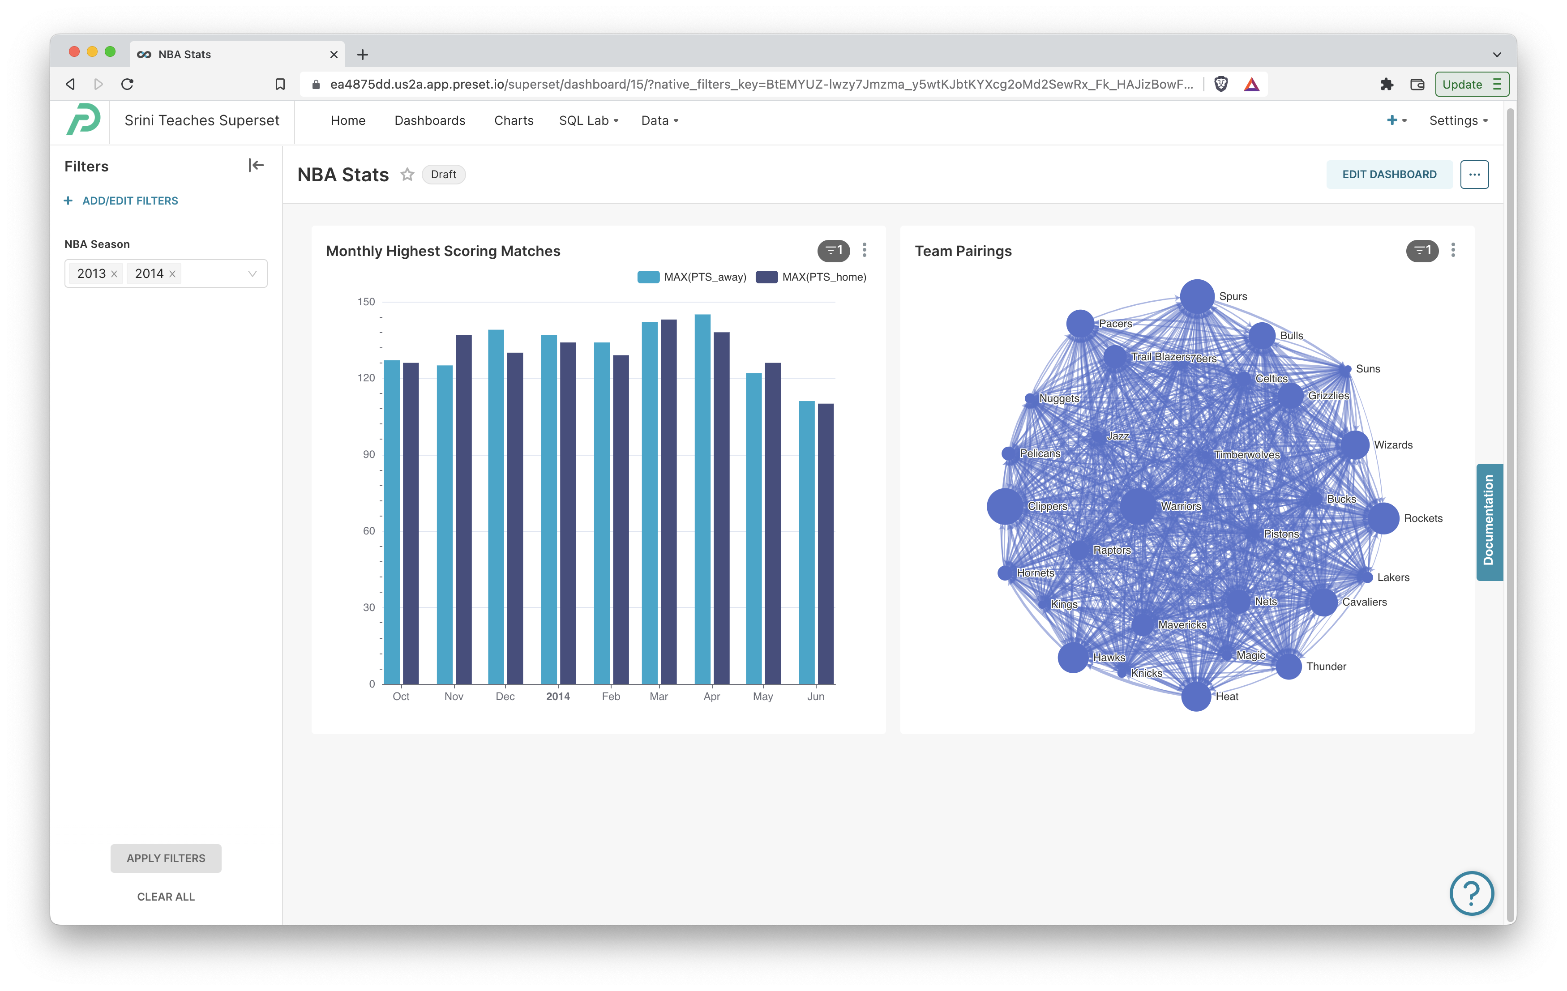The height and width of the screenshot is (991, 1567).
Task: Open Monthly Highest Scoring Matches kebab menu
Action: (864, 251)
